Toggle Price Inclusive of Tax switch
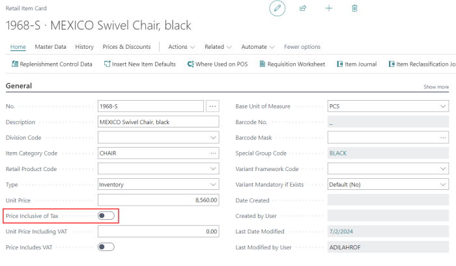456x266 pixels. 106,215
